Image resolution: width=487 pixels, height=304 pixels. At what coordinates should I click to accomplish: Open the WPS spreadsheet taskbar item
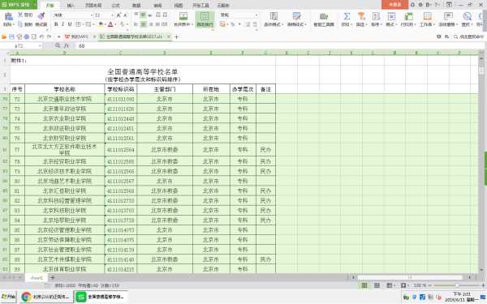pos(101,297)
